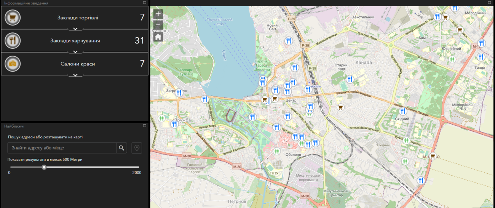The width and height of the screenshot is (495, 208).
Task: Click the magnifier search button
Action: 121,148
